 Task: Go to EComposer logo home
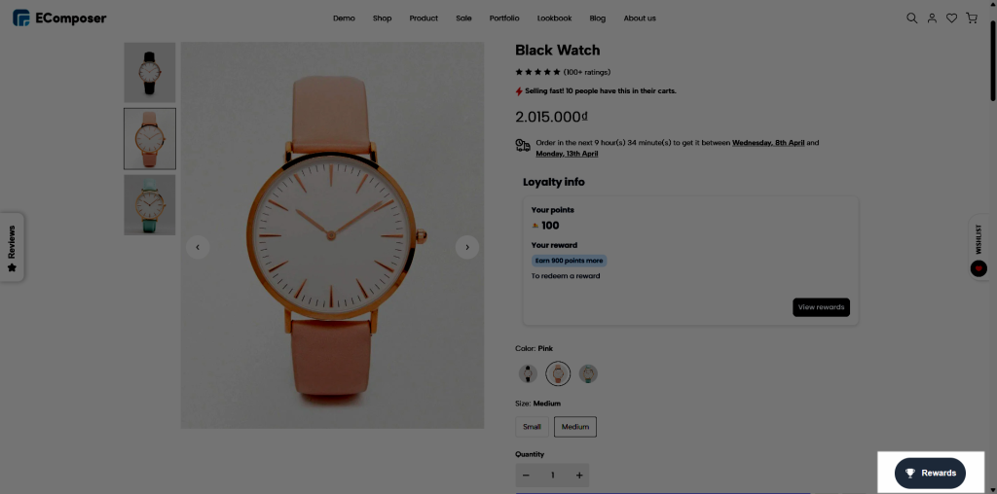pos(59,18)
